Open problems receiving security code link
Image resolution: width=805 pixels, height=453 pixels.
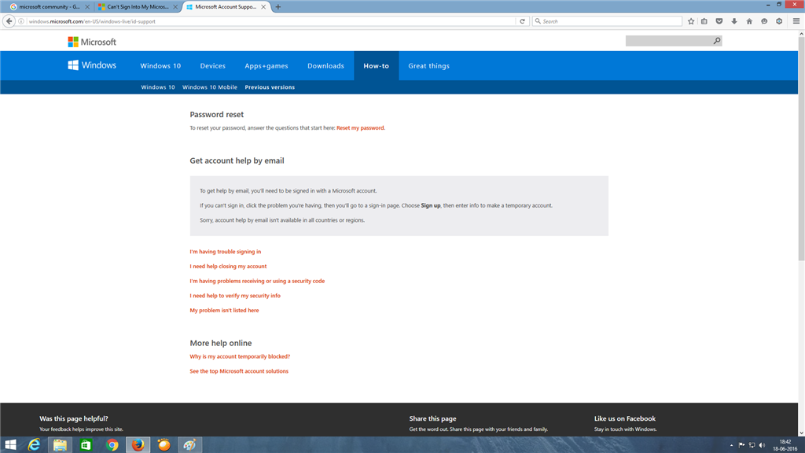[x=257, y=281]
